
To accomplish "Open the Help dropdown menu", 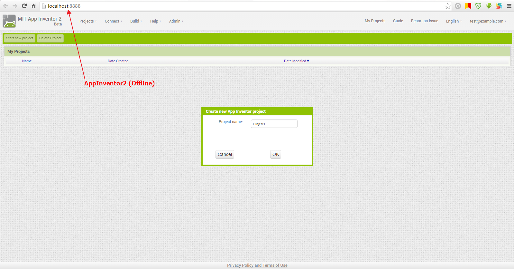I will pos(155,21).
